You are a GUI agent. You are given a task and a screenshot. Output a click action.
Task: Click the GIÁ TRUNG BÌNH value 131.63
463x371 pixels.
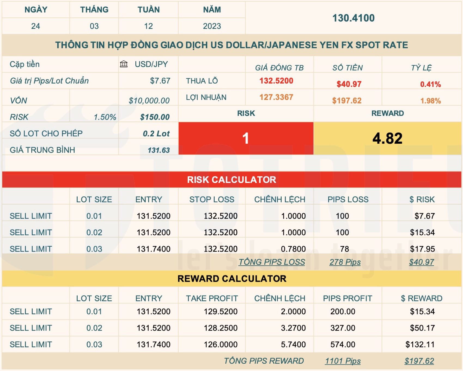(159, 150)
